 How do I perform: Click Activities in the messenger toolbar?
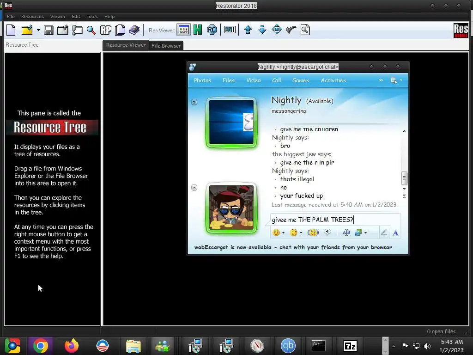[x=334, y=80]
